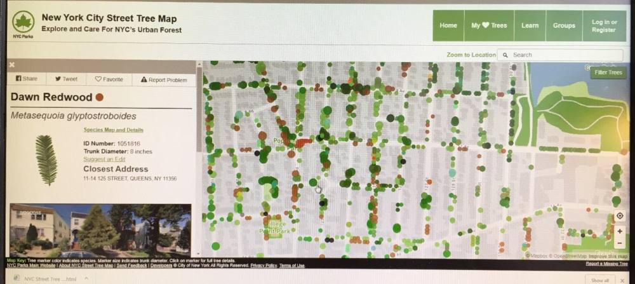Click the warning triangle icon
Image resolution: width=635 pixels, height=284 pixels.
144,80
